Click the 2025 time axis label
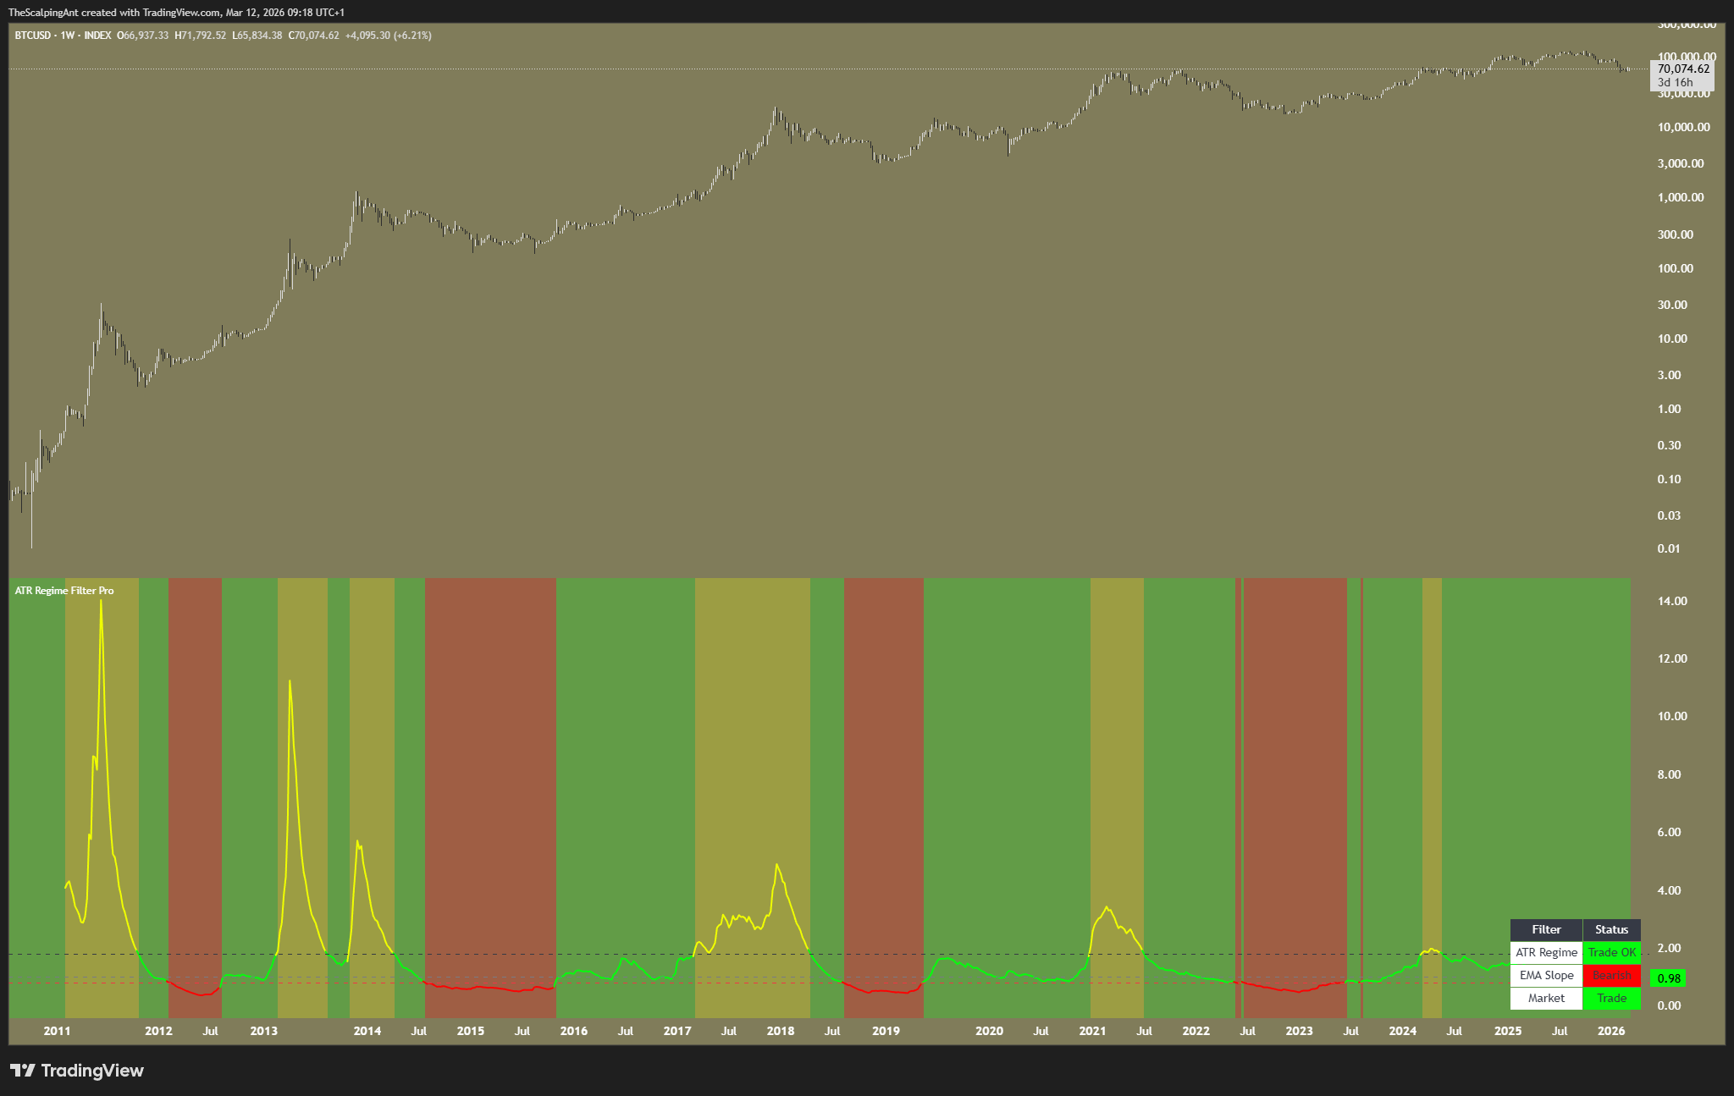 (1508, 1031)
